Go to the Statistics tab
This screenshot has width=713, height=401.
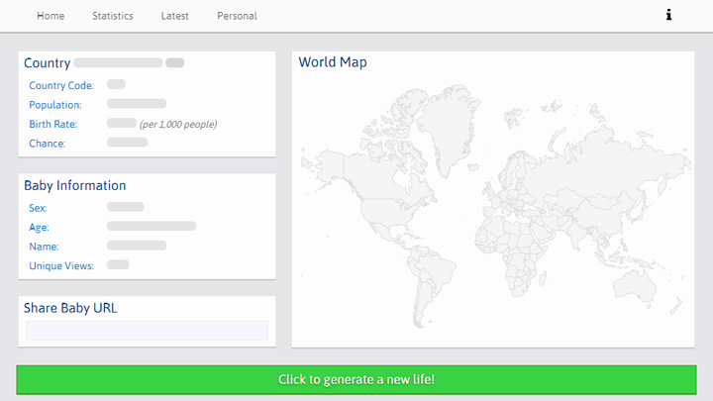(x=112, y=16)
